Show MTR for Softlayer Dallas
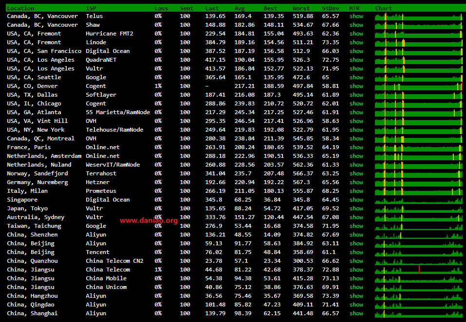Screen dimensions: 466x322 (x=356, y=95)
